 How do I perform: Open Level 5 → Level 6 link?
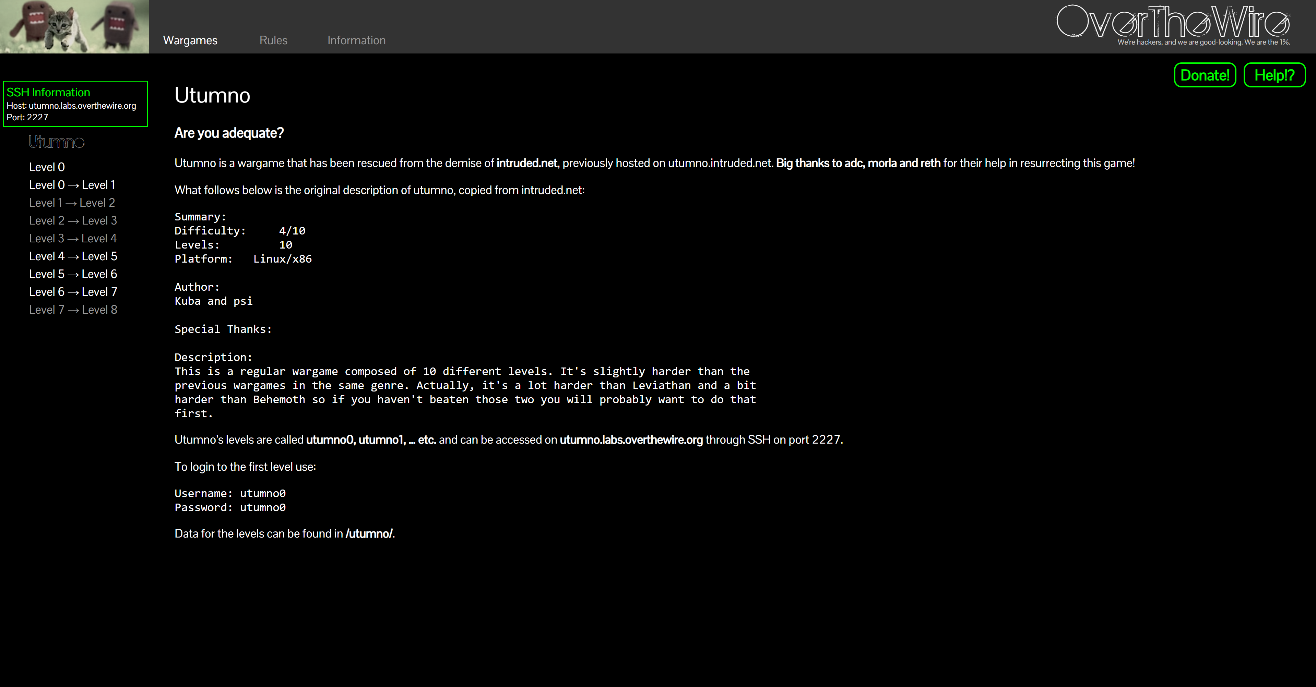point(73,274)
